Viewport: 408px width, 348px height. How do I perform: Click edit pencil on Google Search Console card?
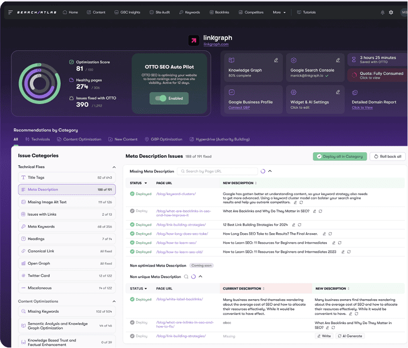point(338,60)
